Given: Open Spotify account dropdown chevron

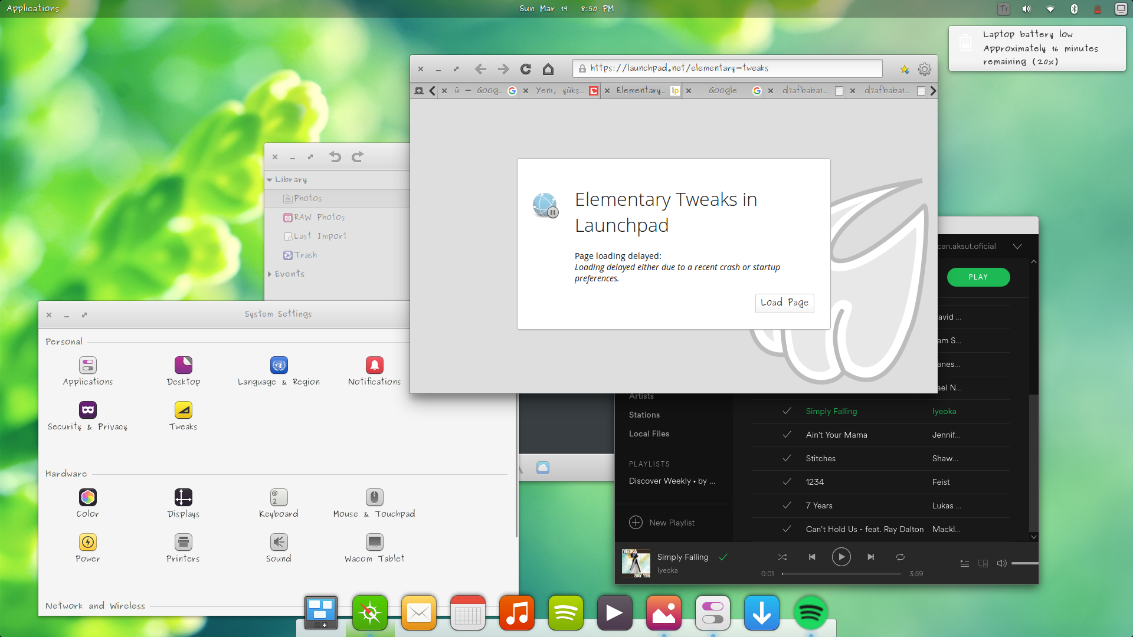Looking at the screenshot, I should click(x=1017, y=247).
